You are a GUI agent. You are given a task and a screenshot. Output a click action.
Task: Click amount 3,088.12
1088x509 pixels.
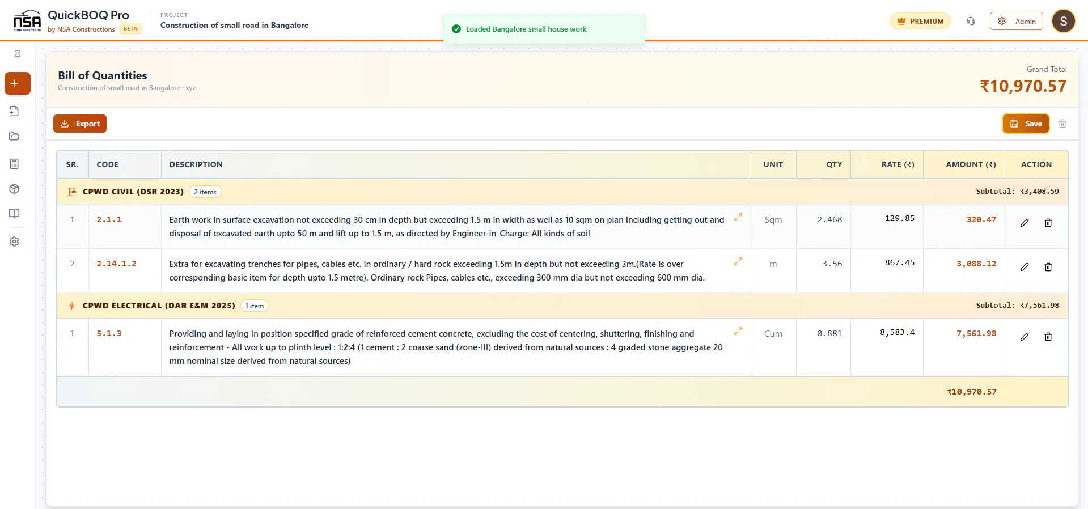tap(976, 264)
